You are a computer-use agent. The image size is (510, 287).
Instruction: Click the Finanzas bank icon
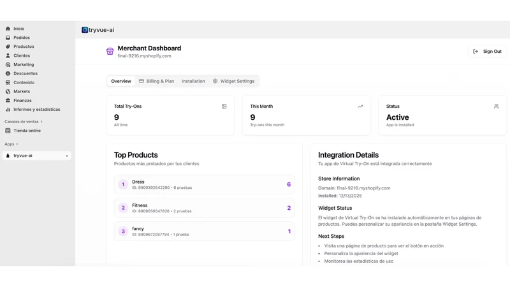8,101
